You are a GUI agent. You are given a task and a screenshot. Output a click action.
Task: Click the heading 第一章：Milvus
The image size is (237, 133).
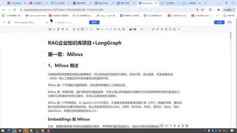[x=65, y=54]
